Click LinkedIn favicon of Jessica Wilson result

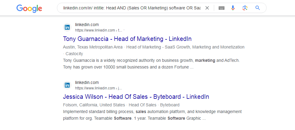coord(67,85)
